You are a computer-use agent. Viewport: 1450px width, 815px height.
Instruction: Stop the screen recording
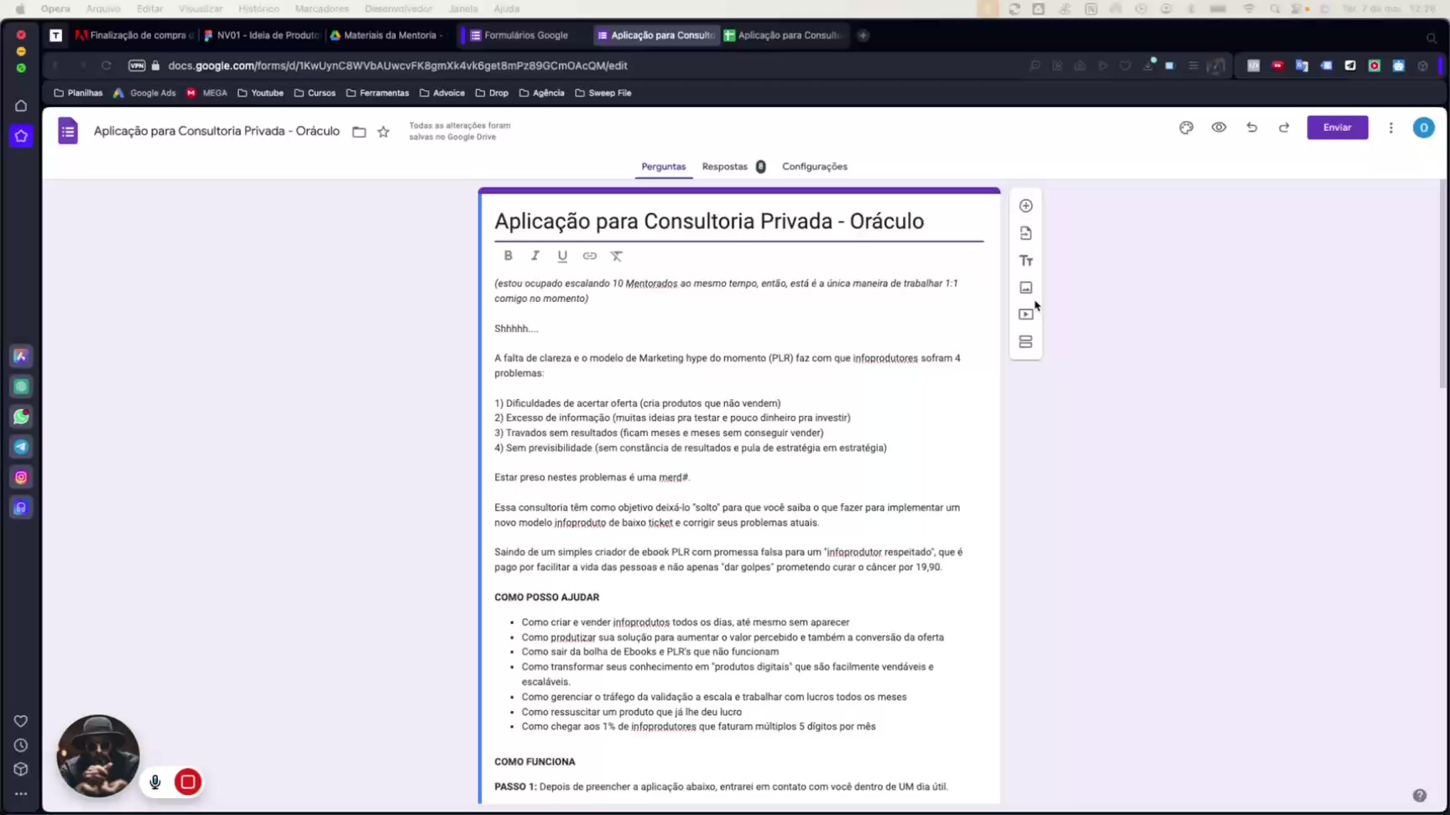[188, 781]
